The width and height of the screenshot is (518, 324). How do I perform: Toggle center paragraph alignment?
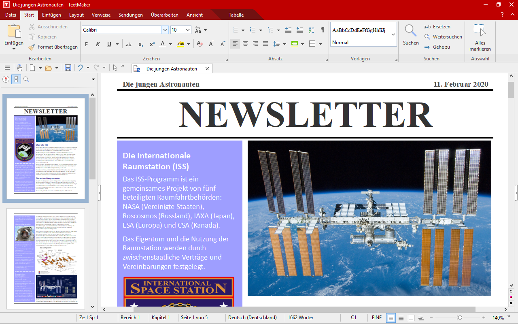point(245,44)
